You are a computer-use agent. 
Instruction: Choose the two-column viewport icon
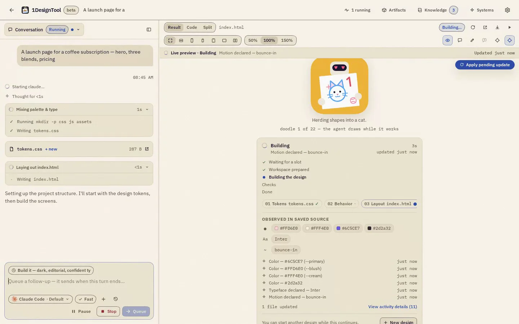pyautogui.click(x=235, y=40)
